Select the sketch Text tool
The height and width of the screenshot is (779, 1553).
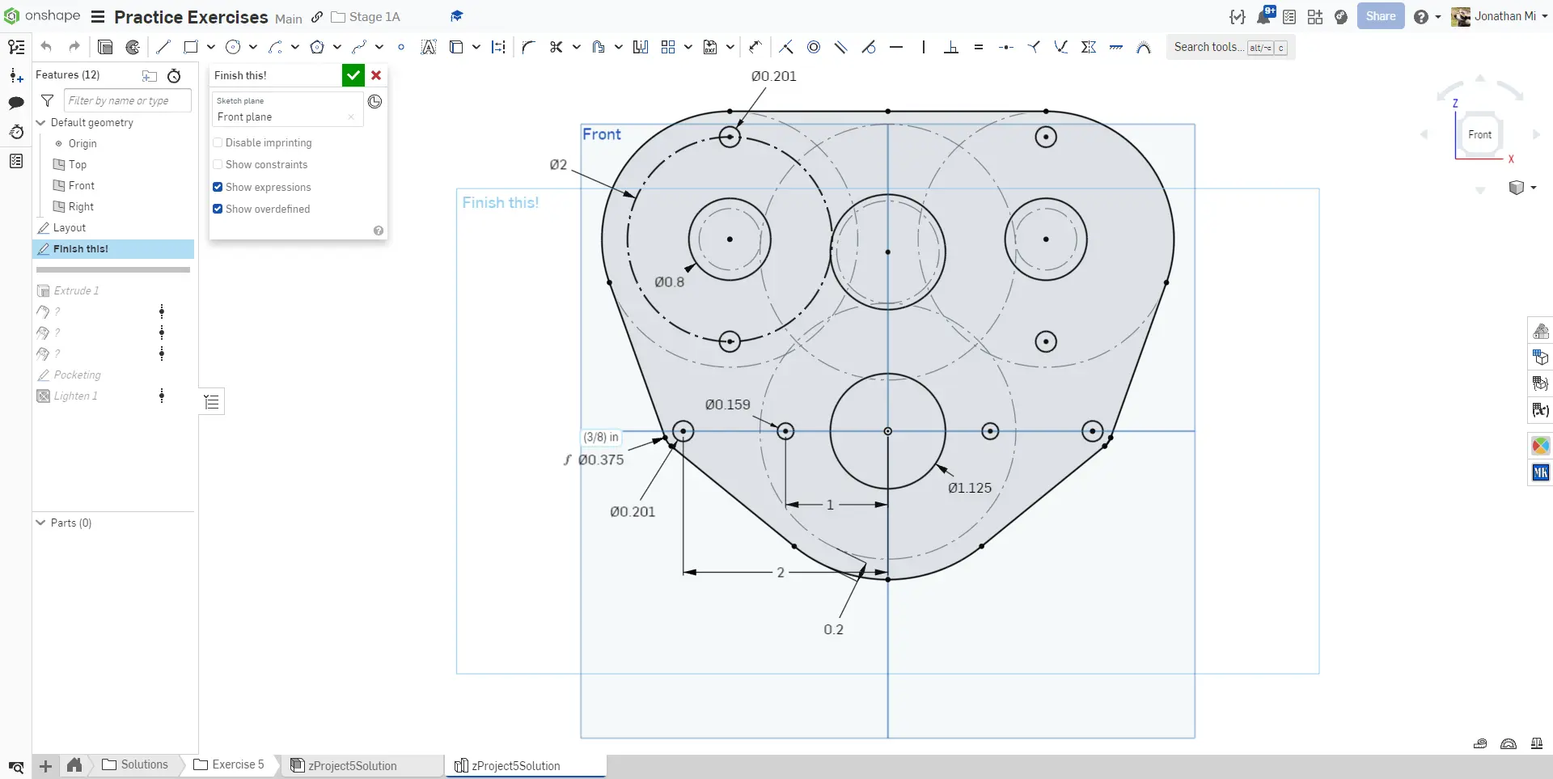pyautogui.click(x=429, y=47)
